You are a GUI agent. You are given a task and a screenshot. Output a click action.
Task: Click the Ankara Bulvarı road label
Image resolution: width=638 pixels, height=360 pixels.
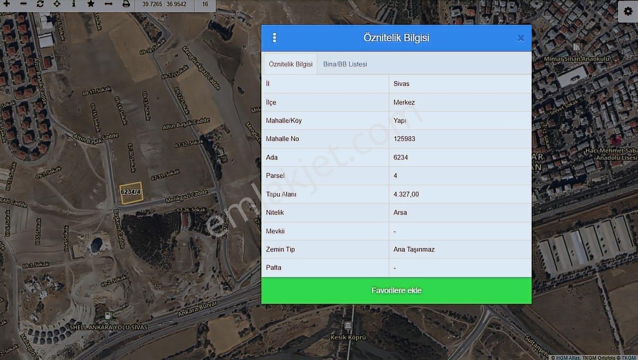point(198,309)
